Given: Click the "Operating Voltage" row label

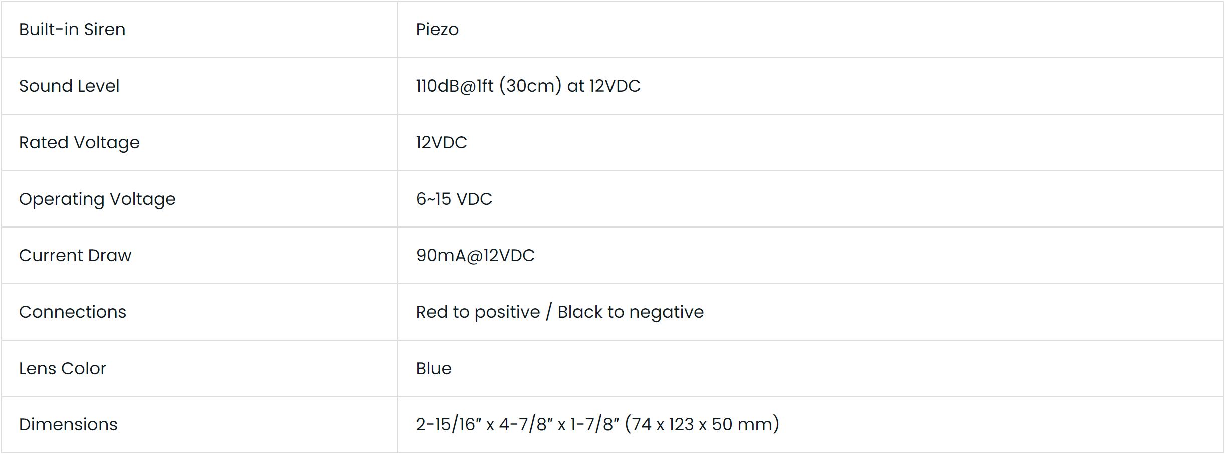Looking at the screenshot, I should click(x=97, y=199).
